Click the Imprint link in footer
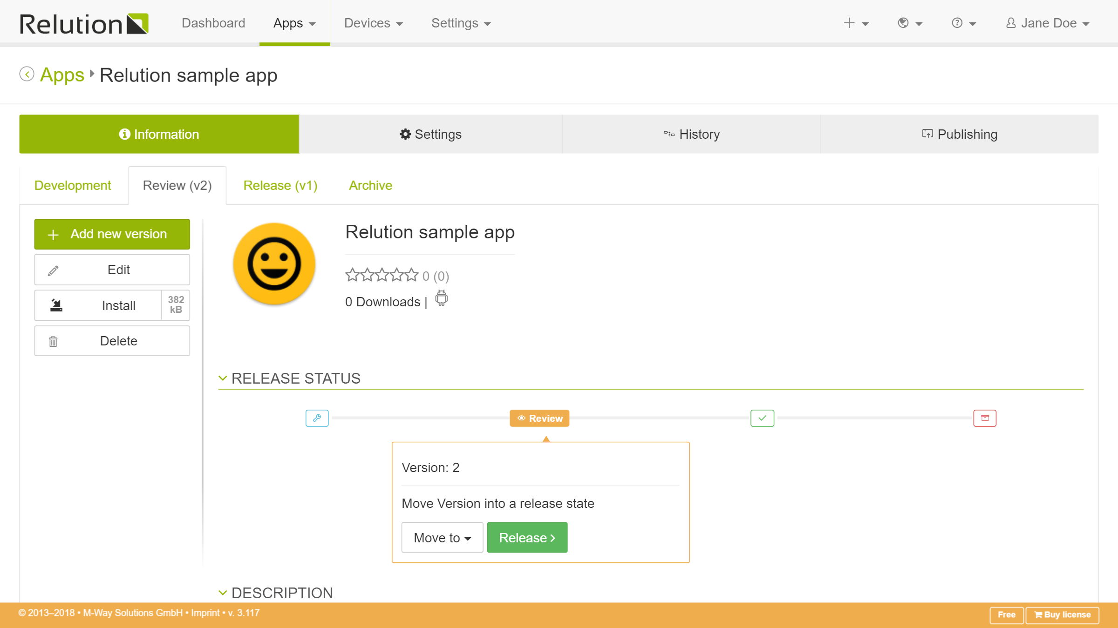The width and height of the screenshot is (1118, 628). pyautogui.click(x=205, y=613)
